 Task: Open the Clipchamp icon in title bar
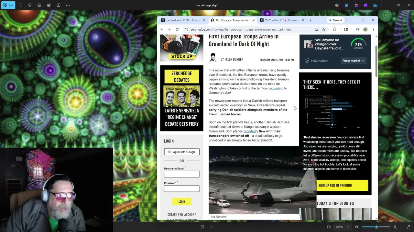(x=365, y=5)
